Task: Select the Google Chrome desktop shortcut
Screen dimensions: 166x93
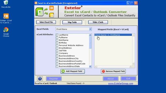Action: pyautogui.click(x=6, y=32)
